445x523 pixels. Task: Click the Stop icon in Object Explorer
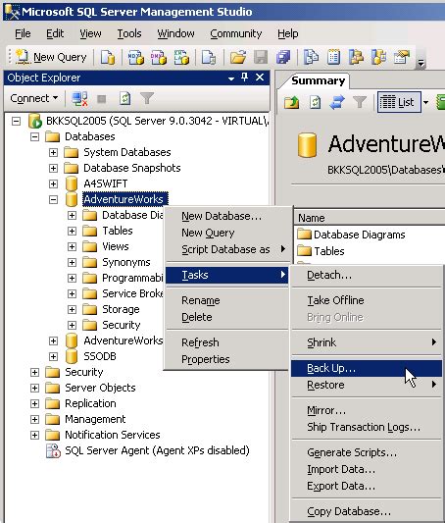[x=102, y=99]
